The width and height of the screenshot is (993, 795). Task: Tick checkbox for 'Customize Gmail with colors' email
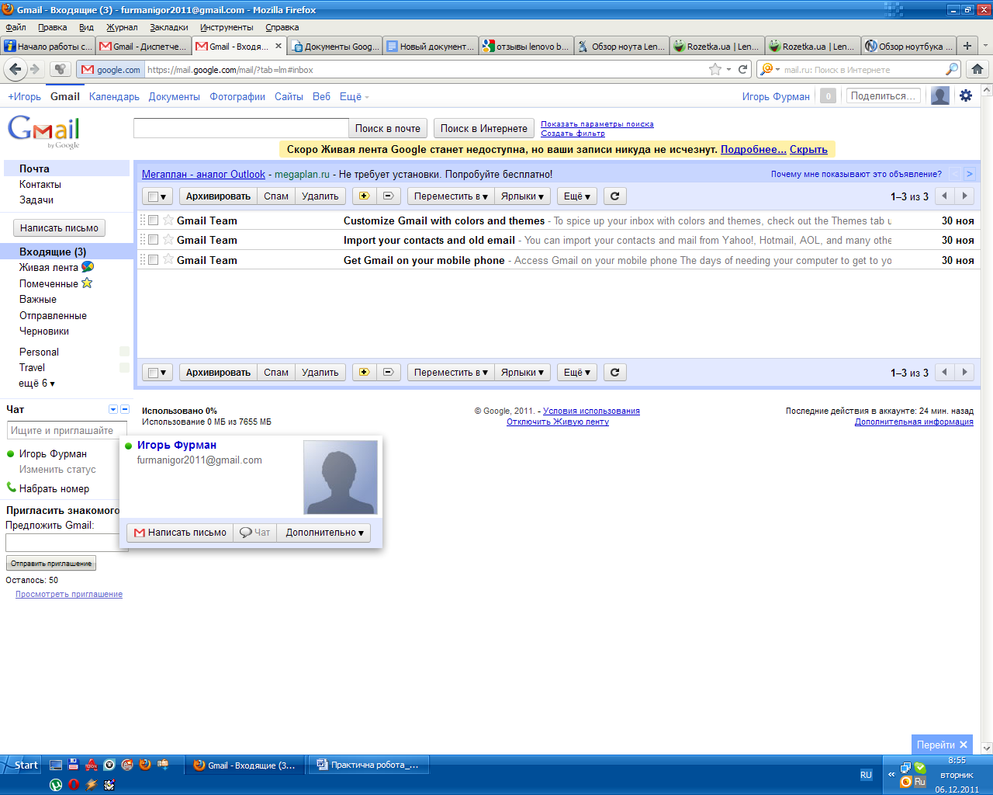coord(154,220)
